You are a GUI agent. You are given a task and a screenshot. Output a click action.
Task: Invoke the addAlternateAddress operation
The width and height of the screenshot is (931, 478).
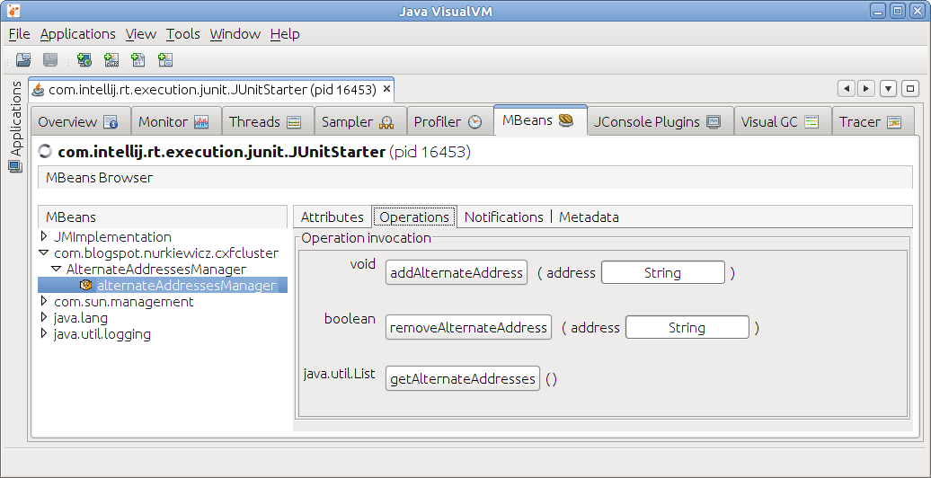[x=457, y=272]
